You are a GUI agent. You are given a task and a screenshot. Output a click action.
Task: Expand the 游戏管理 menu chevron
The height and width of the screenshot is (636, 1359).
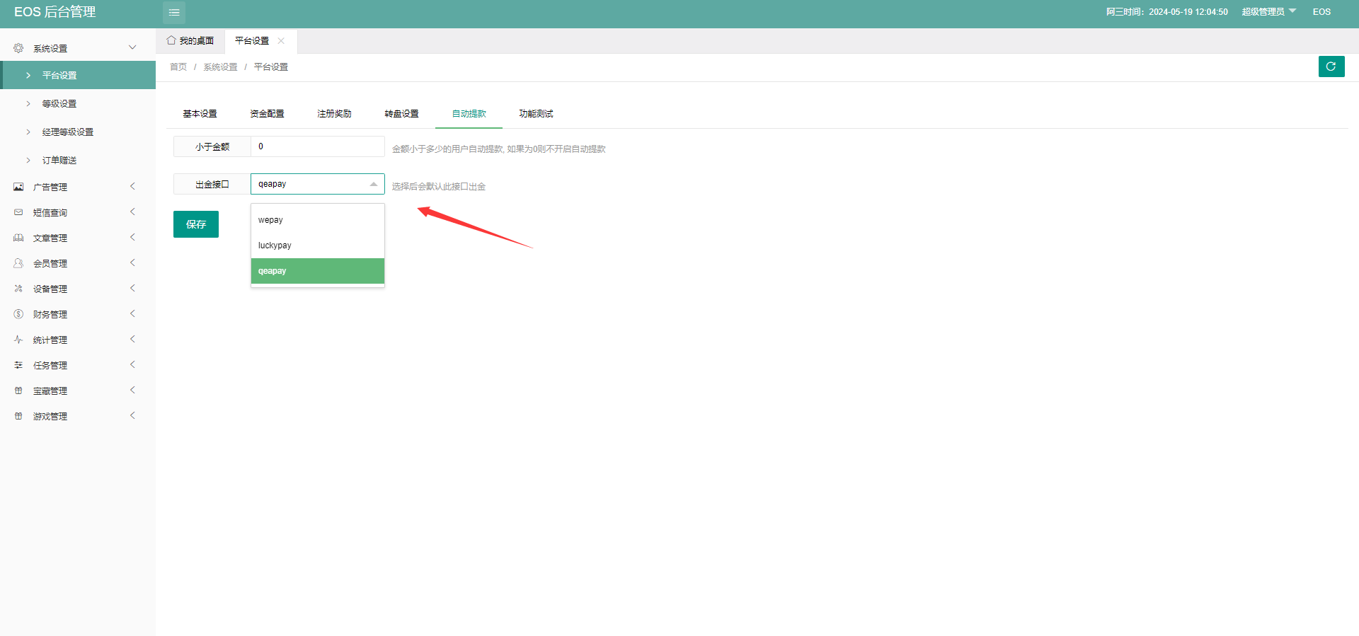[x=132, y=415]
